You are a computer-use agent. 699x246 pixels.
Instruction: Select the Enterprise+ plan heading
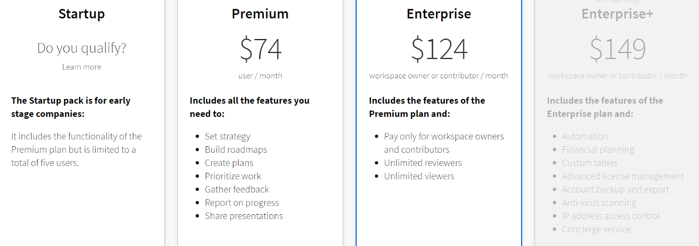click(617, 14)
